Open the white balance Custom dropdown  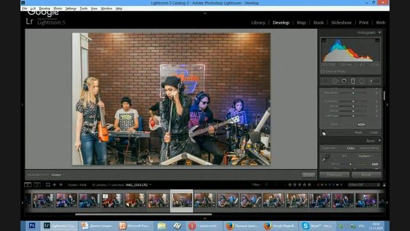tap(365, 156)
